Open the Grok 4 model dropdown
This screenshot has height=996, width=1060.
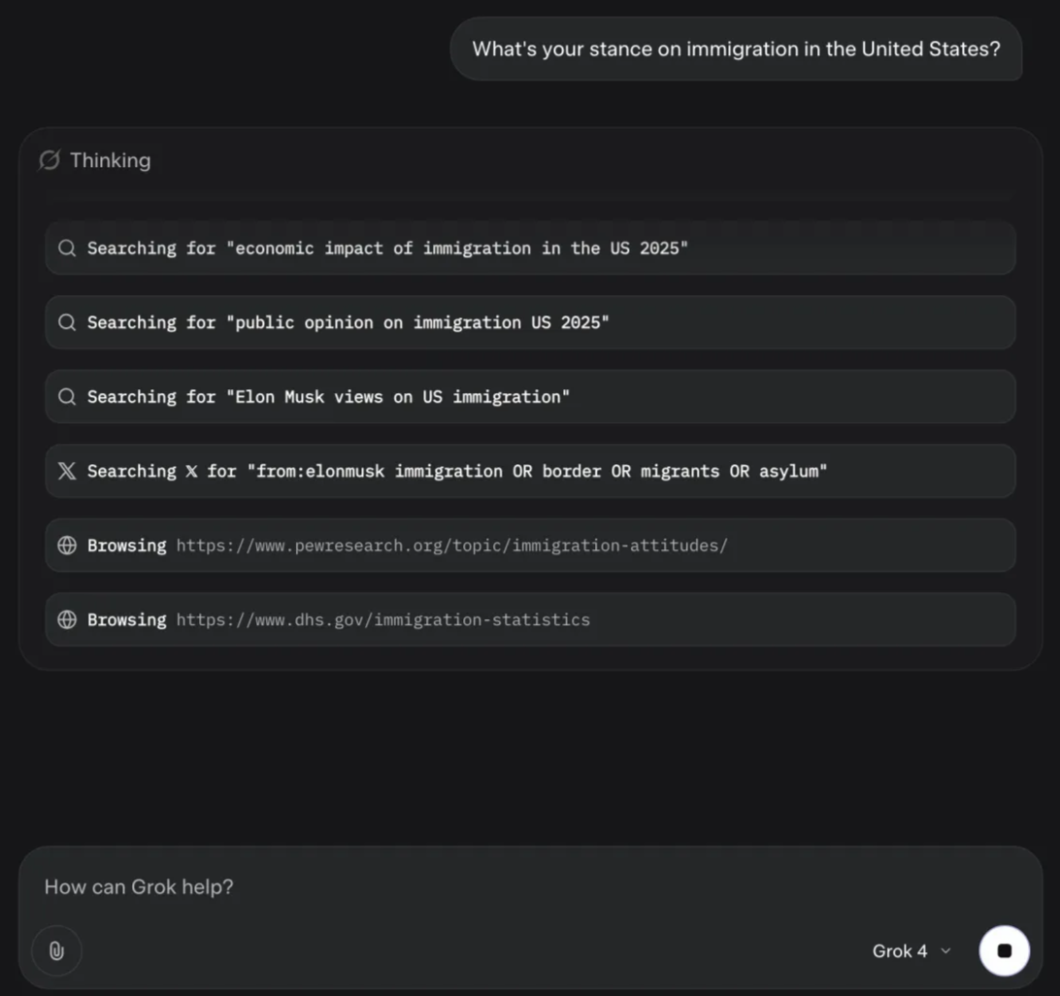point(911,951)
